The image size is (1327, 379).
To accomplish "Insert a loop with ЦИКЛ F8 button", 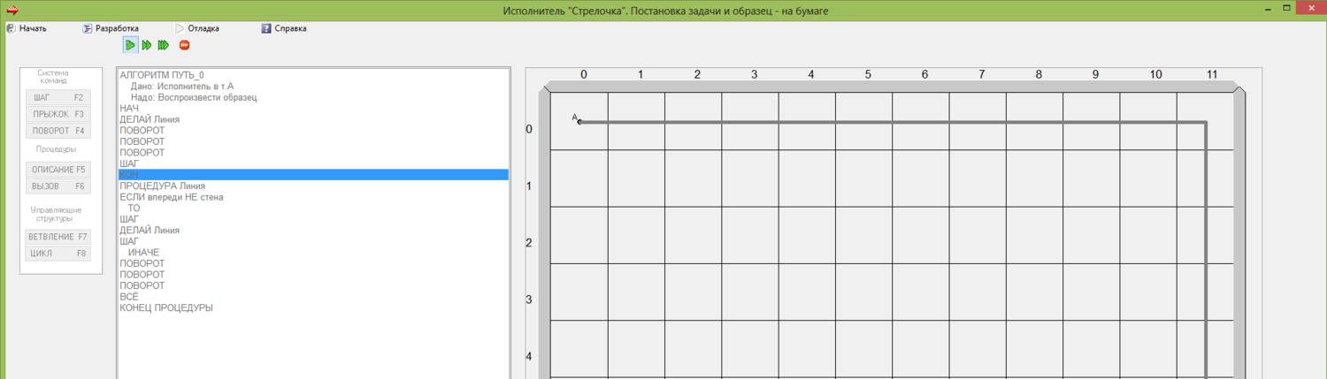I will click(x=58, y=254).
